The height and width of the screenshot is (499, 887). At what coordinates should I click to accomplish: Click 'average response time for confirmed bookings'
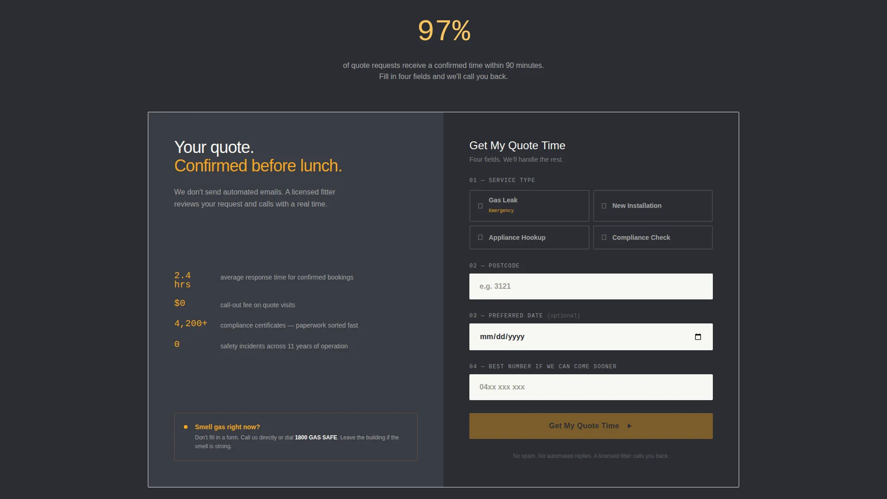287,277
